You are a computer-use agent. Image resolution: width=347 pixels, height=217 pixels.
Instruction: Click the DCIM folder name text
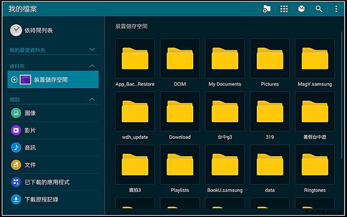click(180, 84)
